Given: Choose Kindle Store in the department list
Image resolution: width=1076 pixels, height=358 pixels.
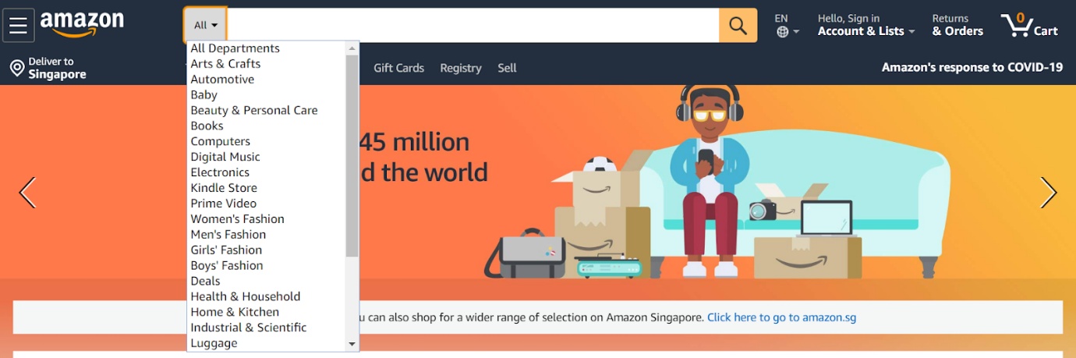Looking at the screenshot, I should coord(224,188).
